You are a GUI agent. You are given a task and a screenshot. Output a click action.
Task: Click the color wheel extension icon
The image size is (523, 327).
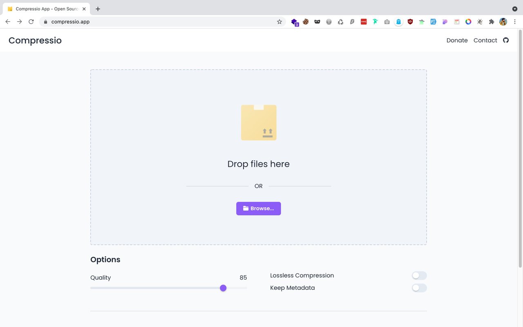coord(468,22)
